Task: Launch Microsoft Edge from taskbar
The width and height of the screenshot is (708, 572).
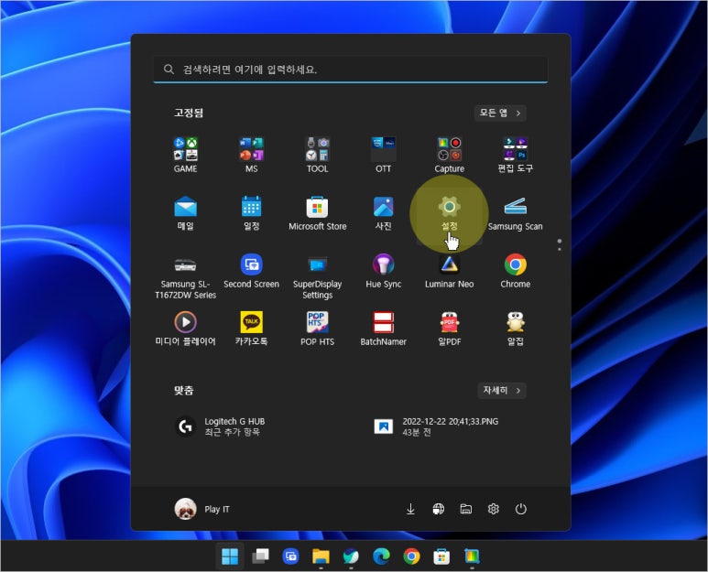Action: 381,556
